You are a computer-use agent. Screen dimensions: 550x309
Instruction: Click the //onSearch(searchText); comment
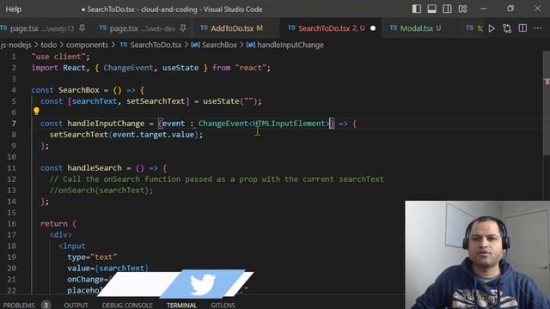tap(101, 191)
